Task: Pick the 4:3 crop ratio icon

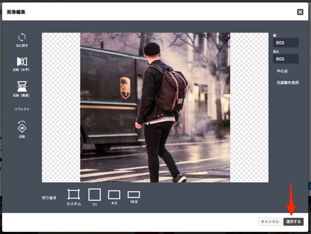Action: (114, 195)
